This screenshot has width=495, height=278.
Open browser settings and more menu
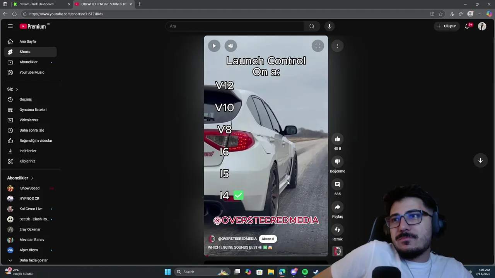tap(480, 14)
